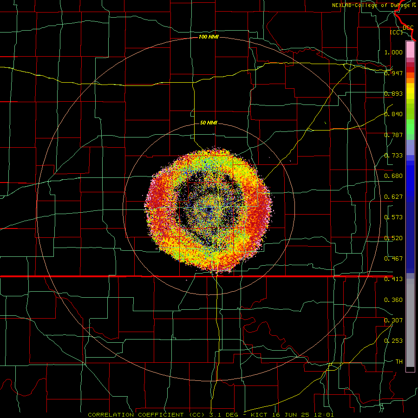418x418 pixels.
Task: Click the 0.947 value on the color scale
Action: point(393,73)
